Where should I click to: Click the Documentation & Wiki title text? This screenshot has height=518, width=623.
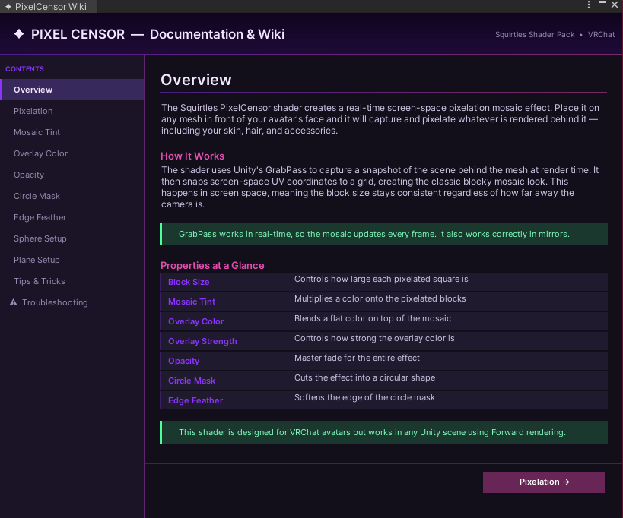click(x=217, y=34)
